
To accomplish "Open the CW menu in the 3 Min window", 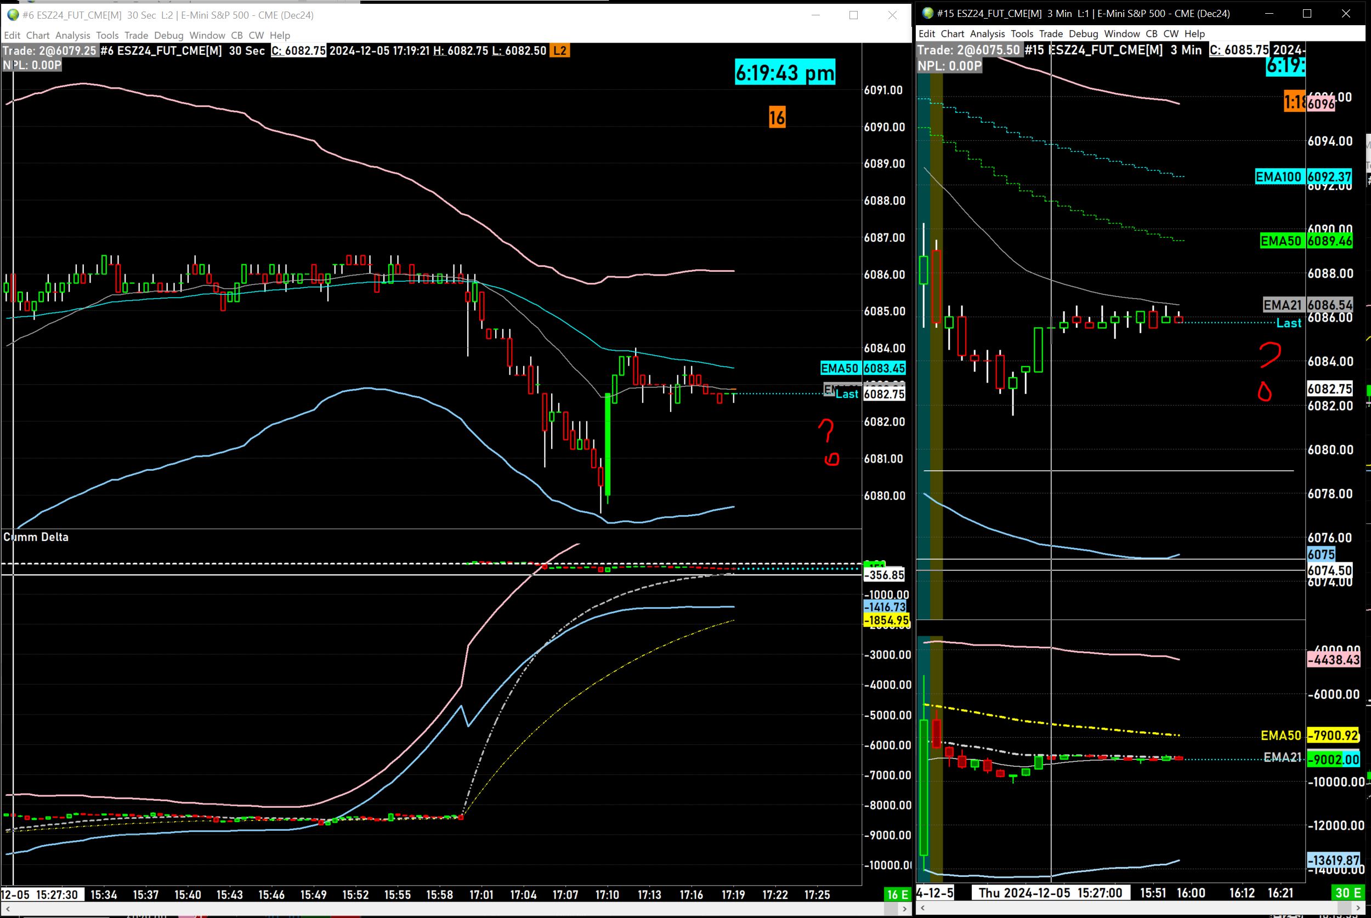I will click(x=1171, y=34).
